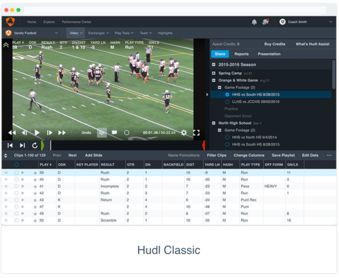
Task: Star play 47
Action: click(x=35, y=207)
